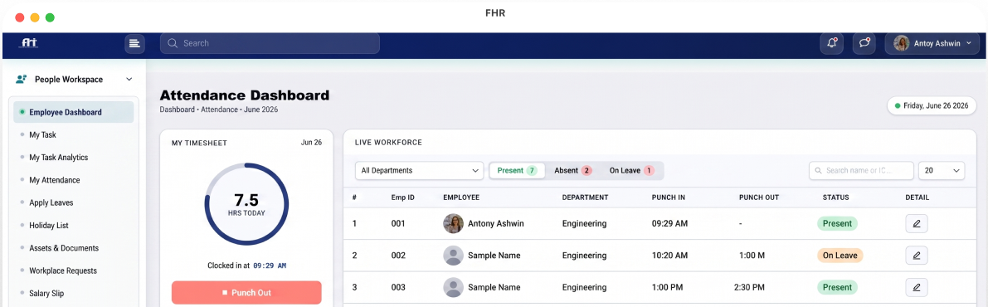The image size is (988, 307).
Task: Click the LIVE WORKFORCE panel title
Action: click(388, 143)
